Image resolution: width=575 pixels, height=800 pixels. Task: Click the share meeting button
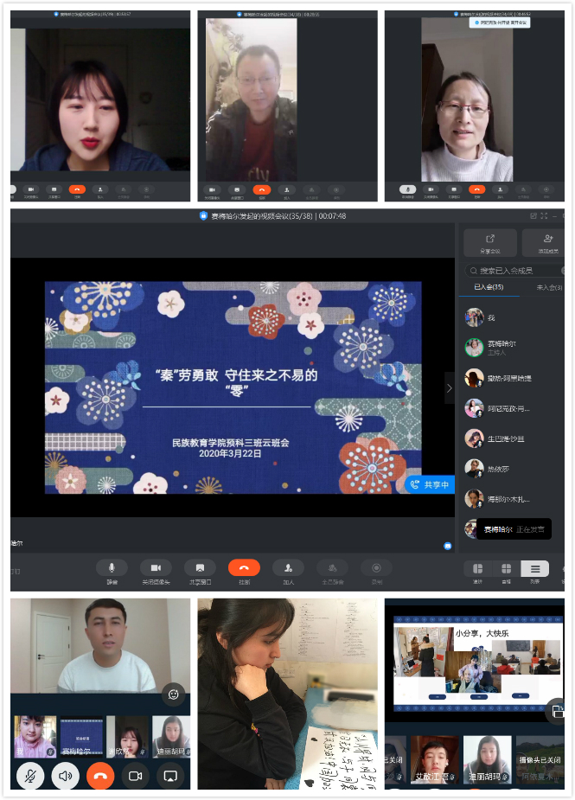490,243
